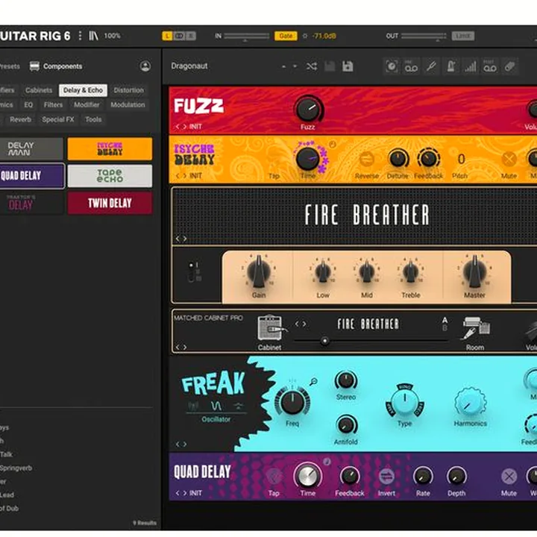Viewport: 537px width, 537px height.
Task: Click the Quad Delay tempo sync note icon
Action: (x=327, y=462)
